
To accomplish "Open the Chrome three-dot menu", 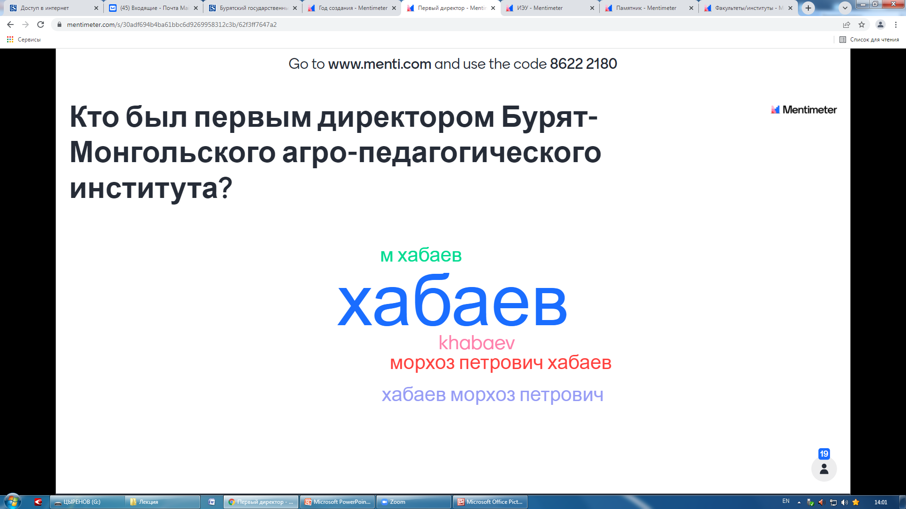I will pos(896,25).
